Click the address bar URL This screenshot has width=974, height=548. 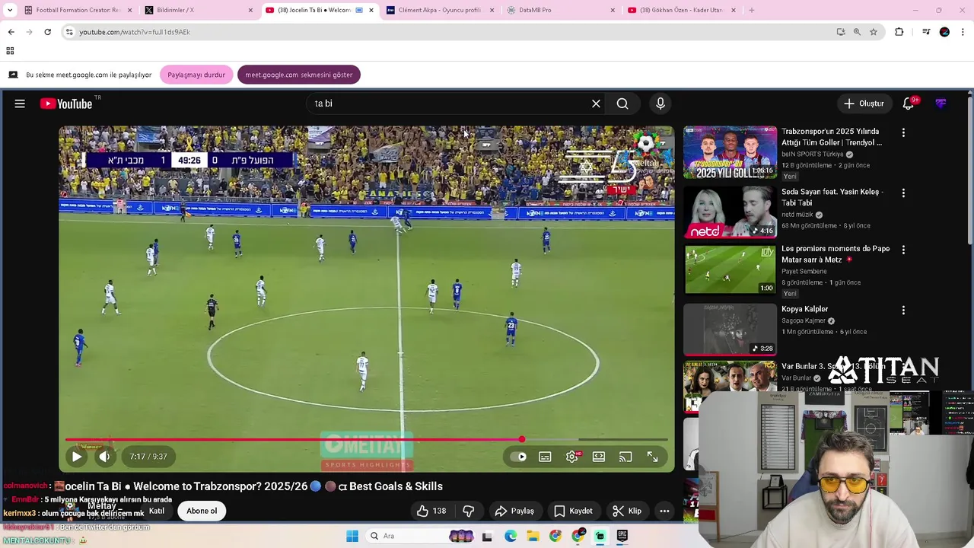click(135, 32)
